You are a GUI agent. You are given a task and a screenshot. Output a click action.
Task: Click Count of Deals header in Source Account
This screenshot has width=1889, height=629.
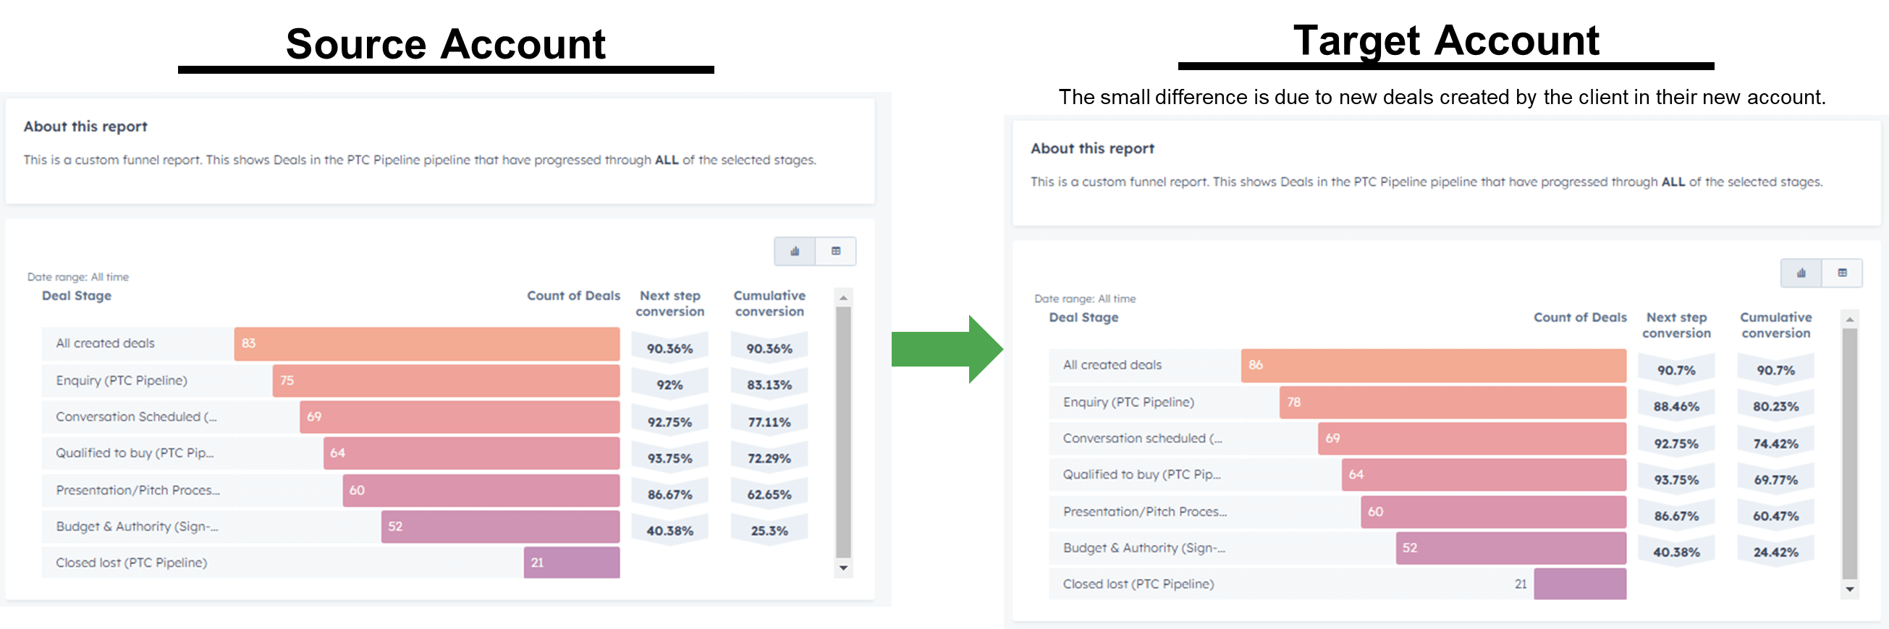(573, 296)
